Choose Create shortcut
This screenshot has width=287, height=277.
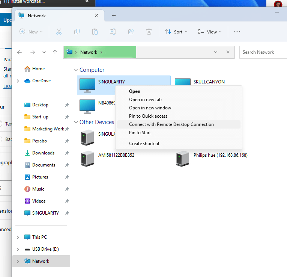coord(179,144)
